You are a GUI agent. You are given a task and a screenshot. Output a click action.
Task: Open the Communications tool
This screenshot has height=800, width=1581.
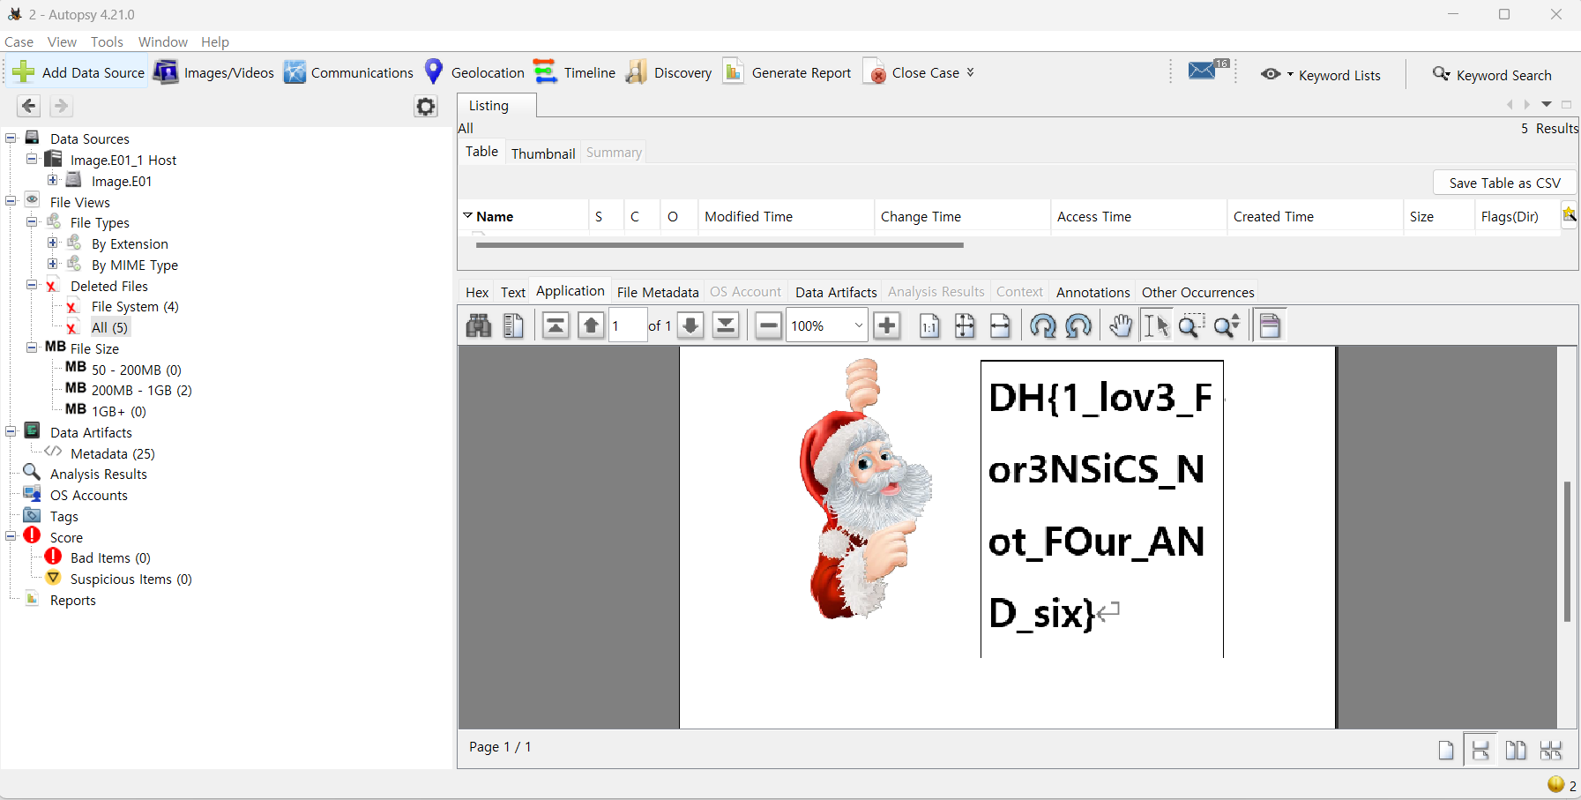pyautogui.click(x=348, y=72)
